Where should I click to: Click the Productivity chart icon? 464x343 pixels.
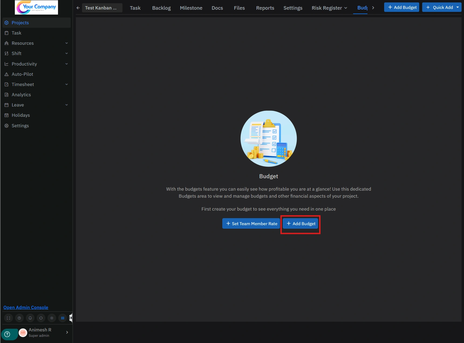pos(6,64)
